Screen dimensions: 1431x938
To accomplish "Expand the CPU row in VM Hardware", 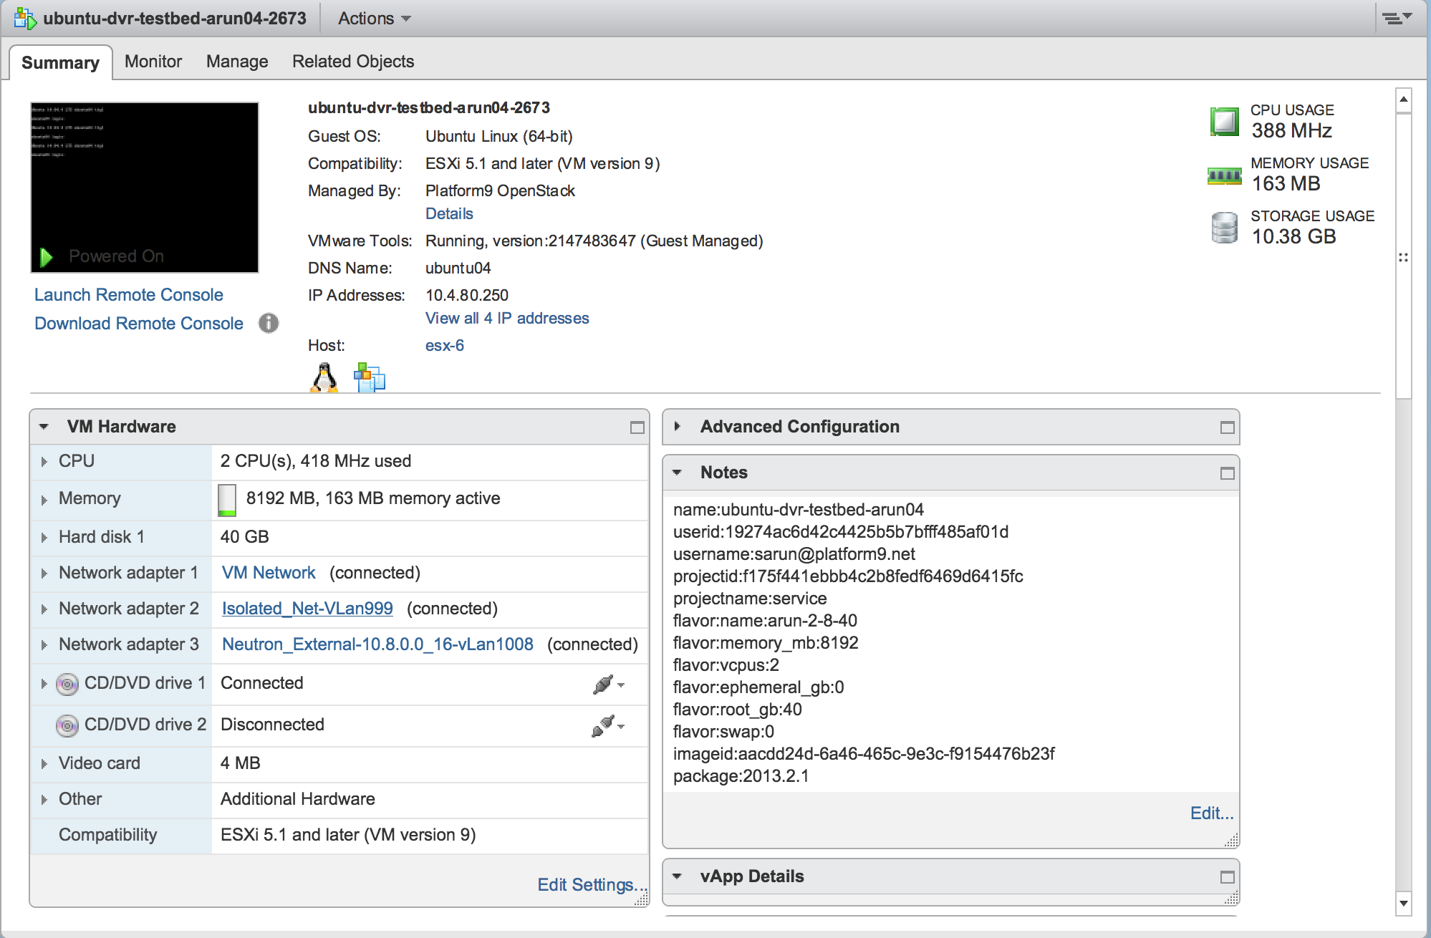I will 43,461.
